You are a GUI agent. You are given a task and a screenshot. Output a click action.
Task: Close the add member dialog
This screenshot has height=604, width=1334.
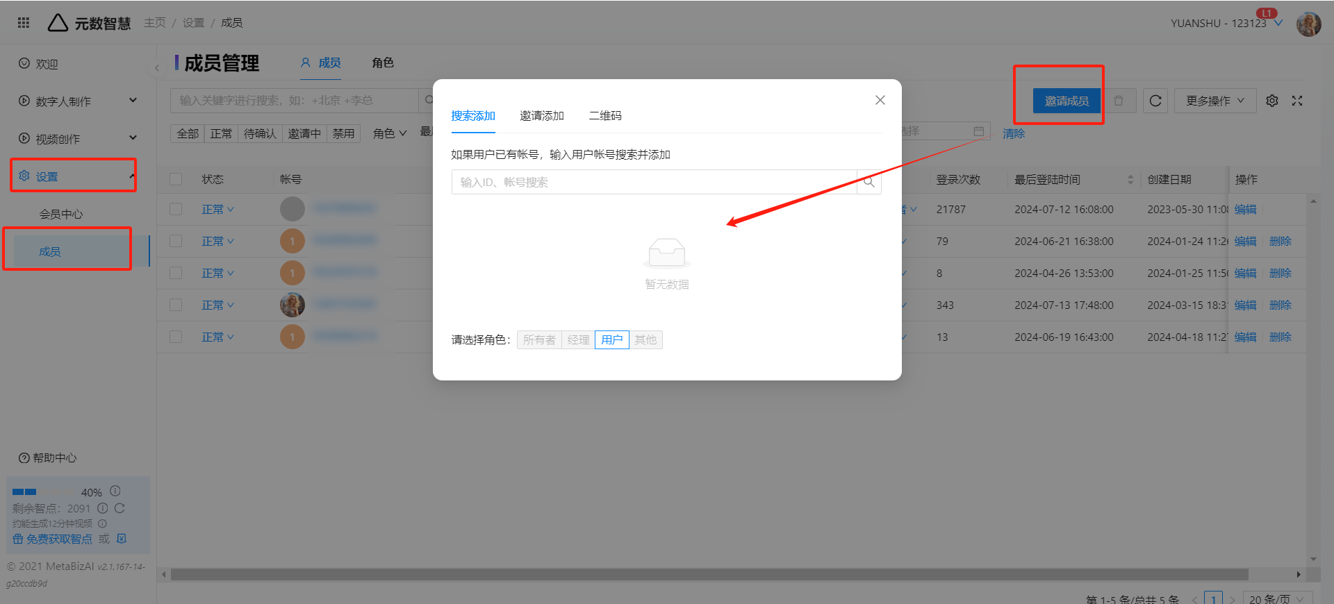point(880,100)
